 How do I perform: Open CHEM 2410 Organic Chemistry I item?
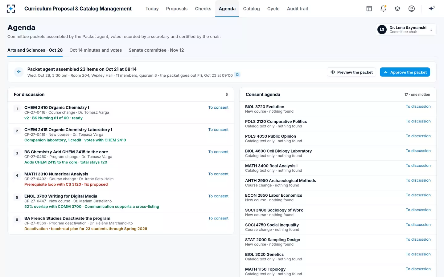(x=57, y=107)
